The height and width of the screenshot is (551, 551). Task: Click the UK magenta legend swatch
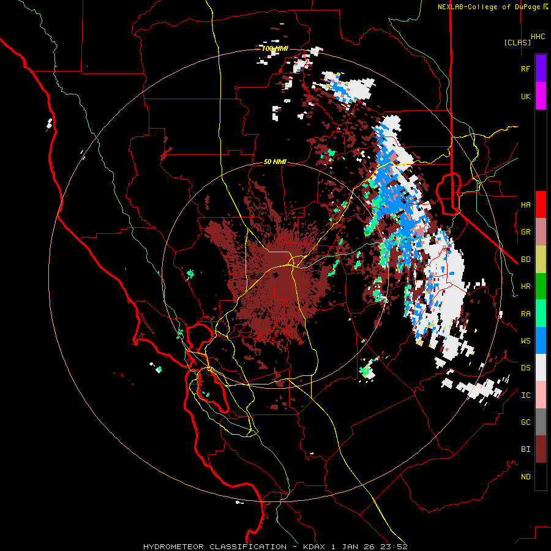pos(541,96)
